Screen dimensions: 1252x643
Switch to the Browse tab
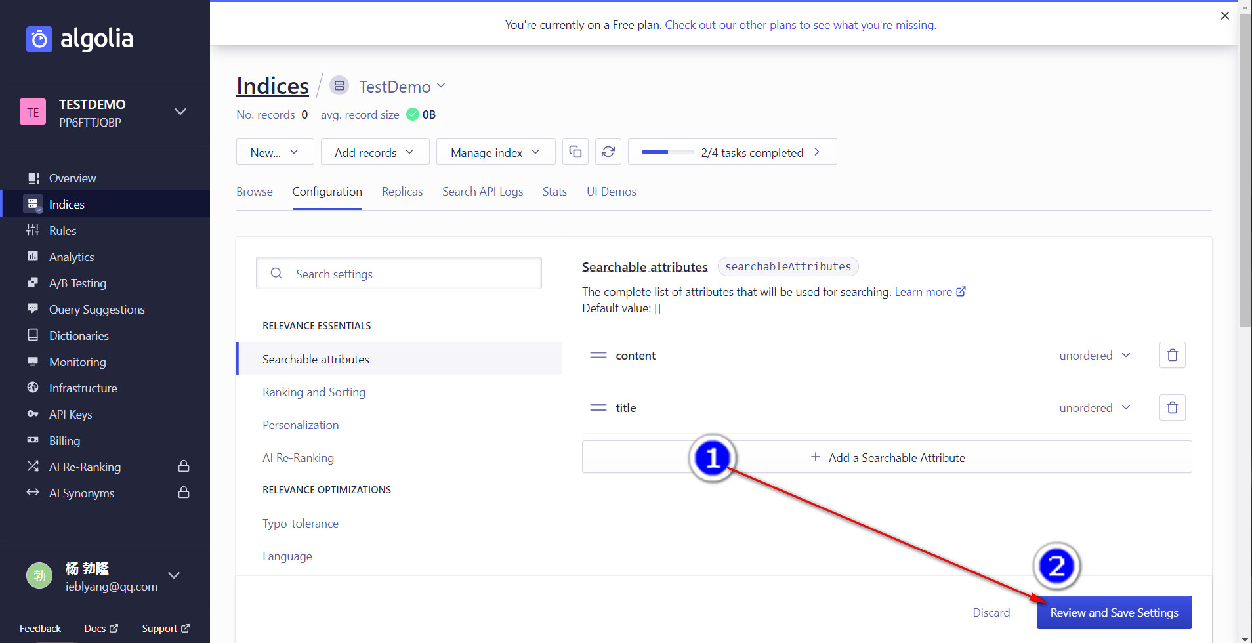254,192
